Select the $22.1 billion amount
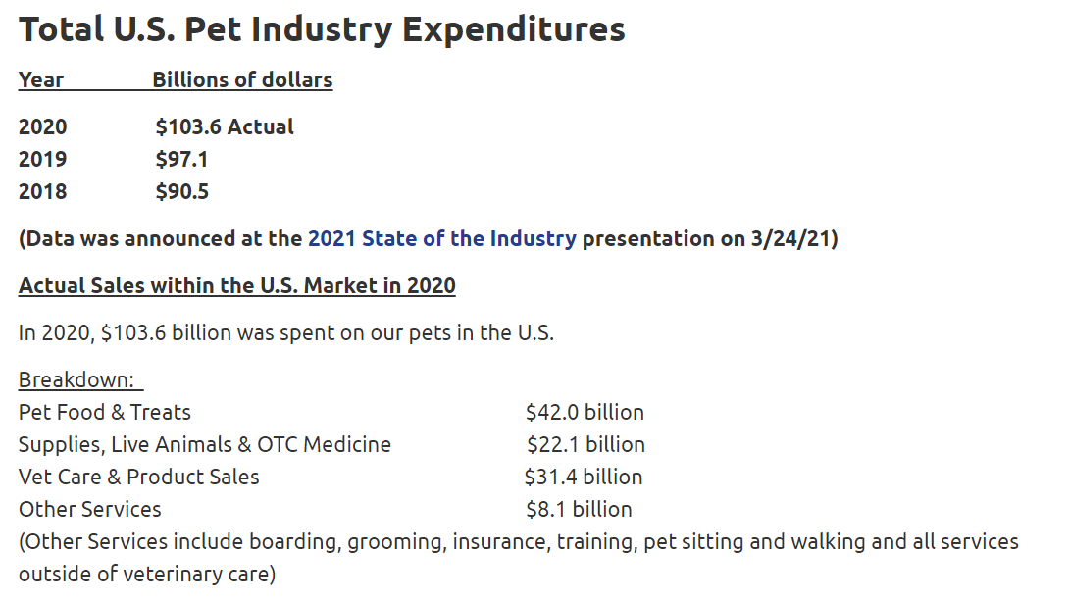1069x604 pixels. click(585, 444)
